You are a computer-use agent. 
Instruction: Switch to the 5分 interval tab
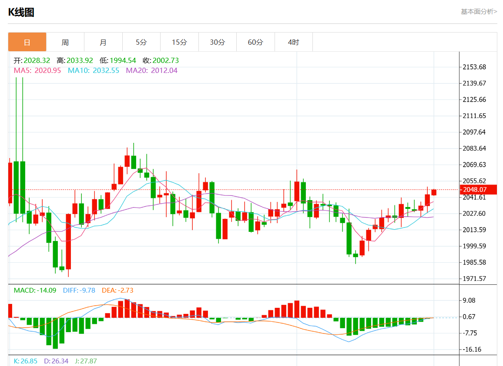(141, 42)
